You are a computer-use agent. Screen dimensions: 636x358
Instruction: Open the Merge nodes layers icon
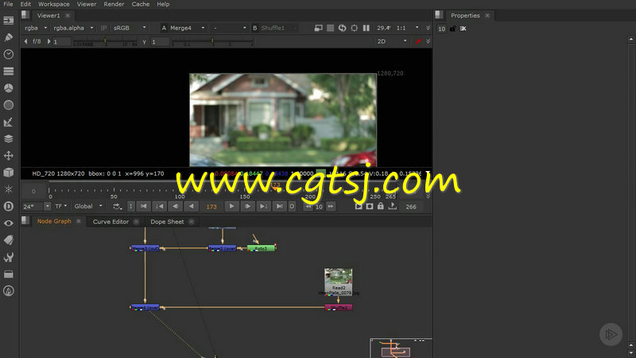click(9, 138)
